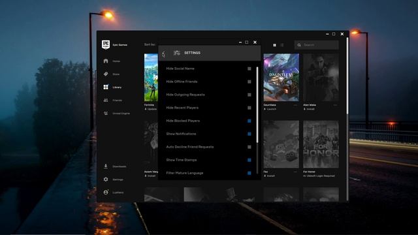This screenshot has height=235, width=418.
Task: Uncheck the Show Time Stamps checkbox
Action: click(249, 160)
